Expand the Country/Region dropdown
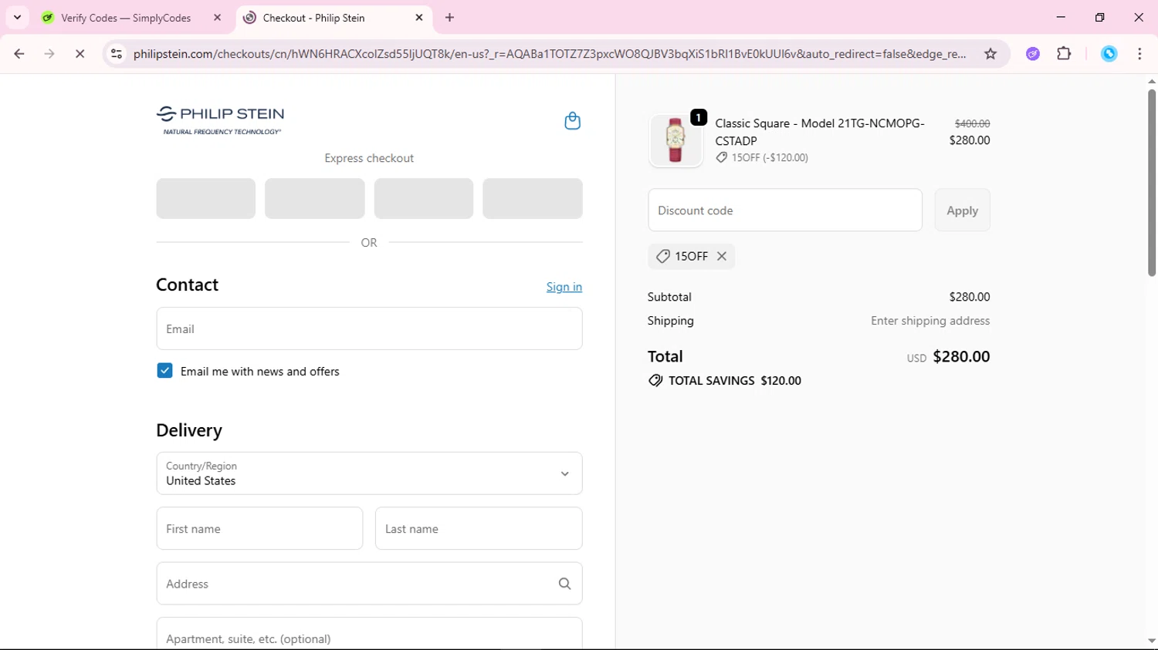Image resolution: width=1158 pixels, height=650 pixels. pos(369,473)
